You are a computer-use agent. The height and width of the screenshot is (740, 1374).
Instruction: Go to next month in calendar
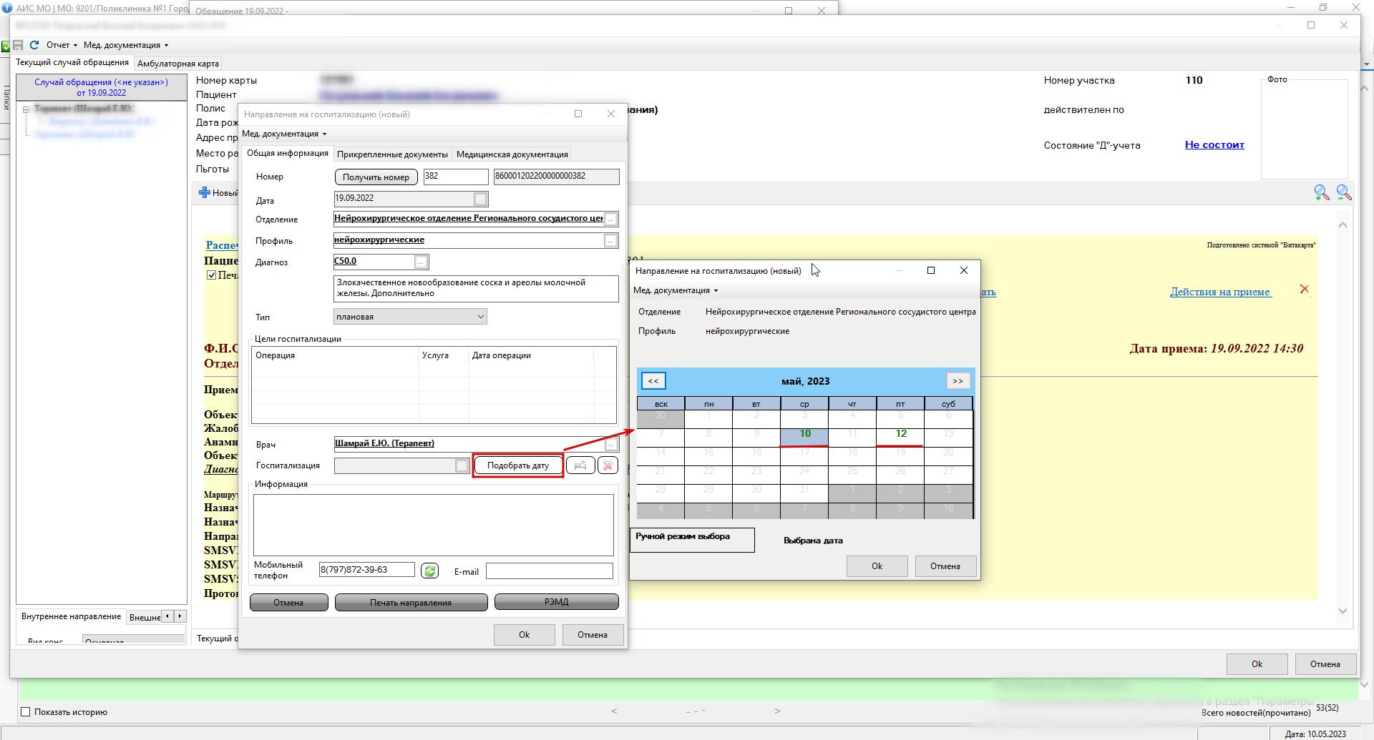tap(958, 381)
